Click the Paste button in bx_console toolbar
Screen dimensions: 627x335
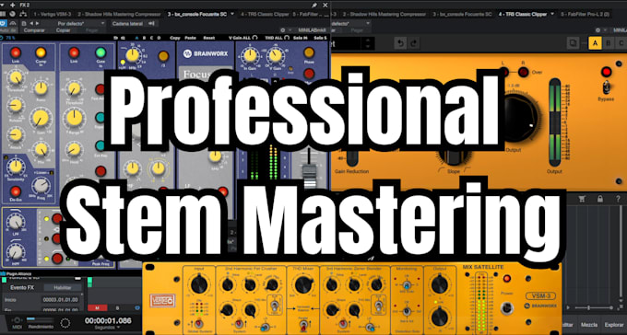pos(191,38)
